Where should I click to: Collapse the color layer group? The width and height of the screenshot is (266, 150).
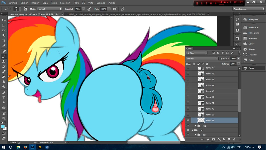click(192, 130)
